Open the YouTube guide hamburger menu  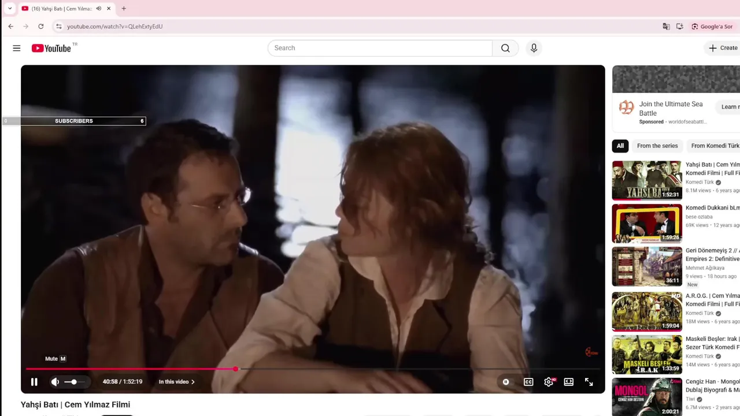pyautogui.click(x=17, y=48)
